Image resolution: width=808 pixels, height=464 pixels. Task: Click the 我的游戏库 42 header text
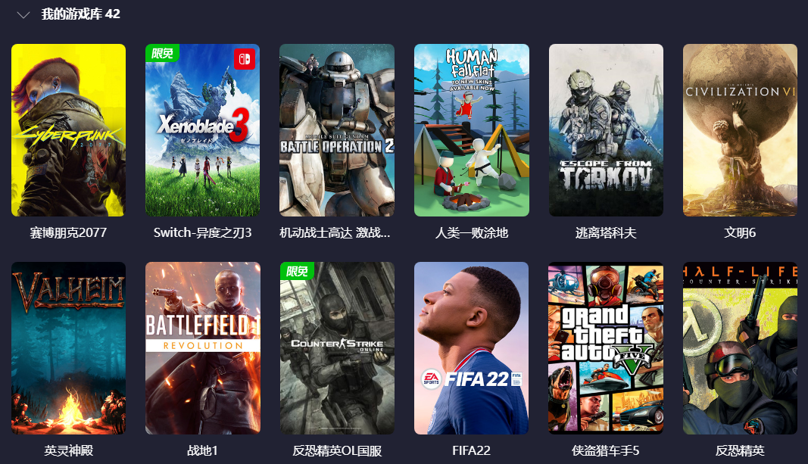point(81,14)
